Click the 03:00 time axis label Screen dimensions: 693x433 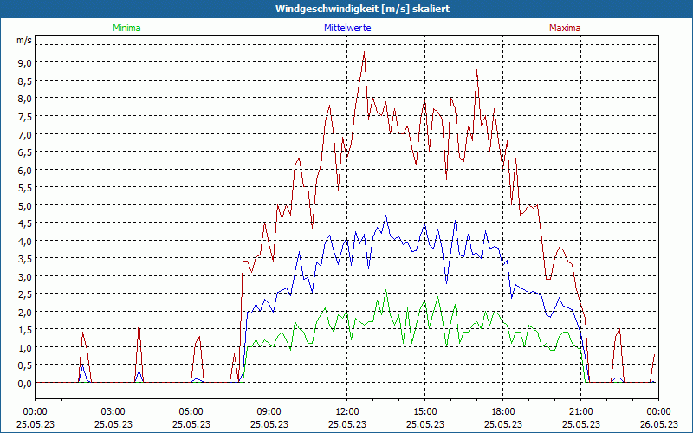tap(113, 412)
